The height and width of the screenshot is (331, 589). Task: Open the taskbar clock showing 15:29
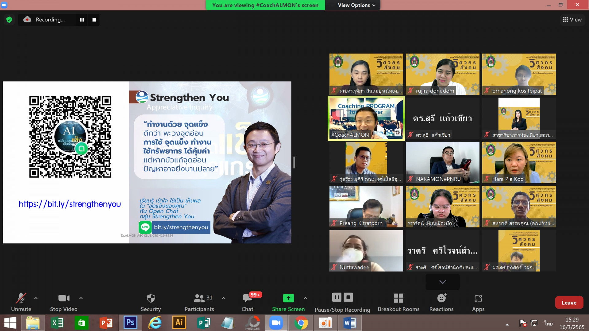click(572, 323)
